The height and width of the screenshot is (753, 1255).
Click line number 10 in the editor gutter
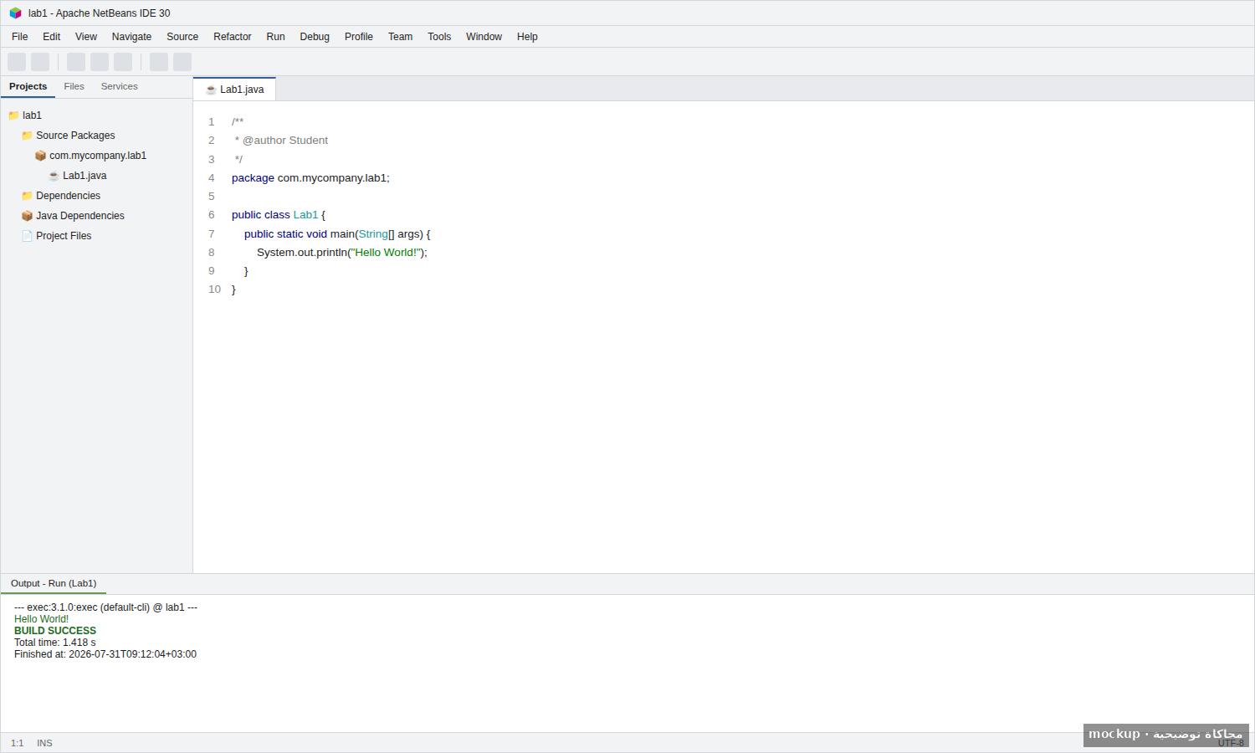click(215, 289)
